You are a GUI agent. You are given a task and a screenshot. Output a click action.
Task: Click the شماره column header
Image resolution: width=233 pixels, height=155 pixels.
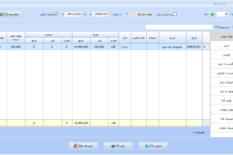click(153, 38)
